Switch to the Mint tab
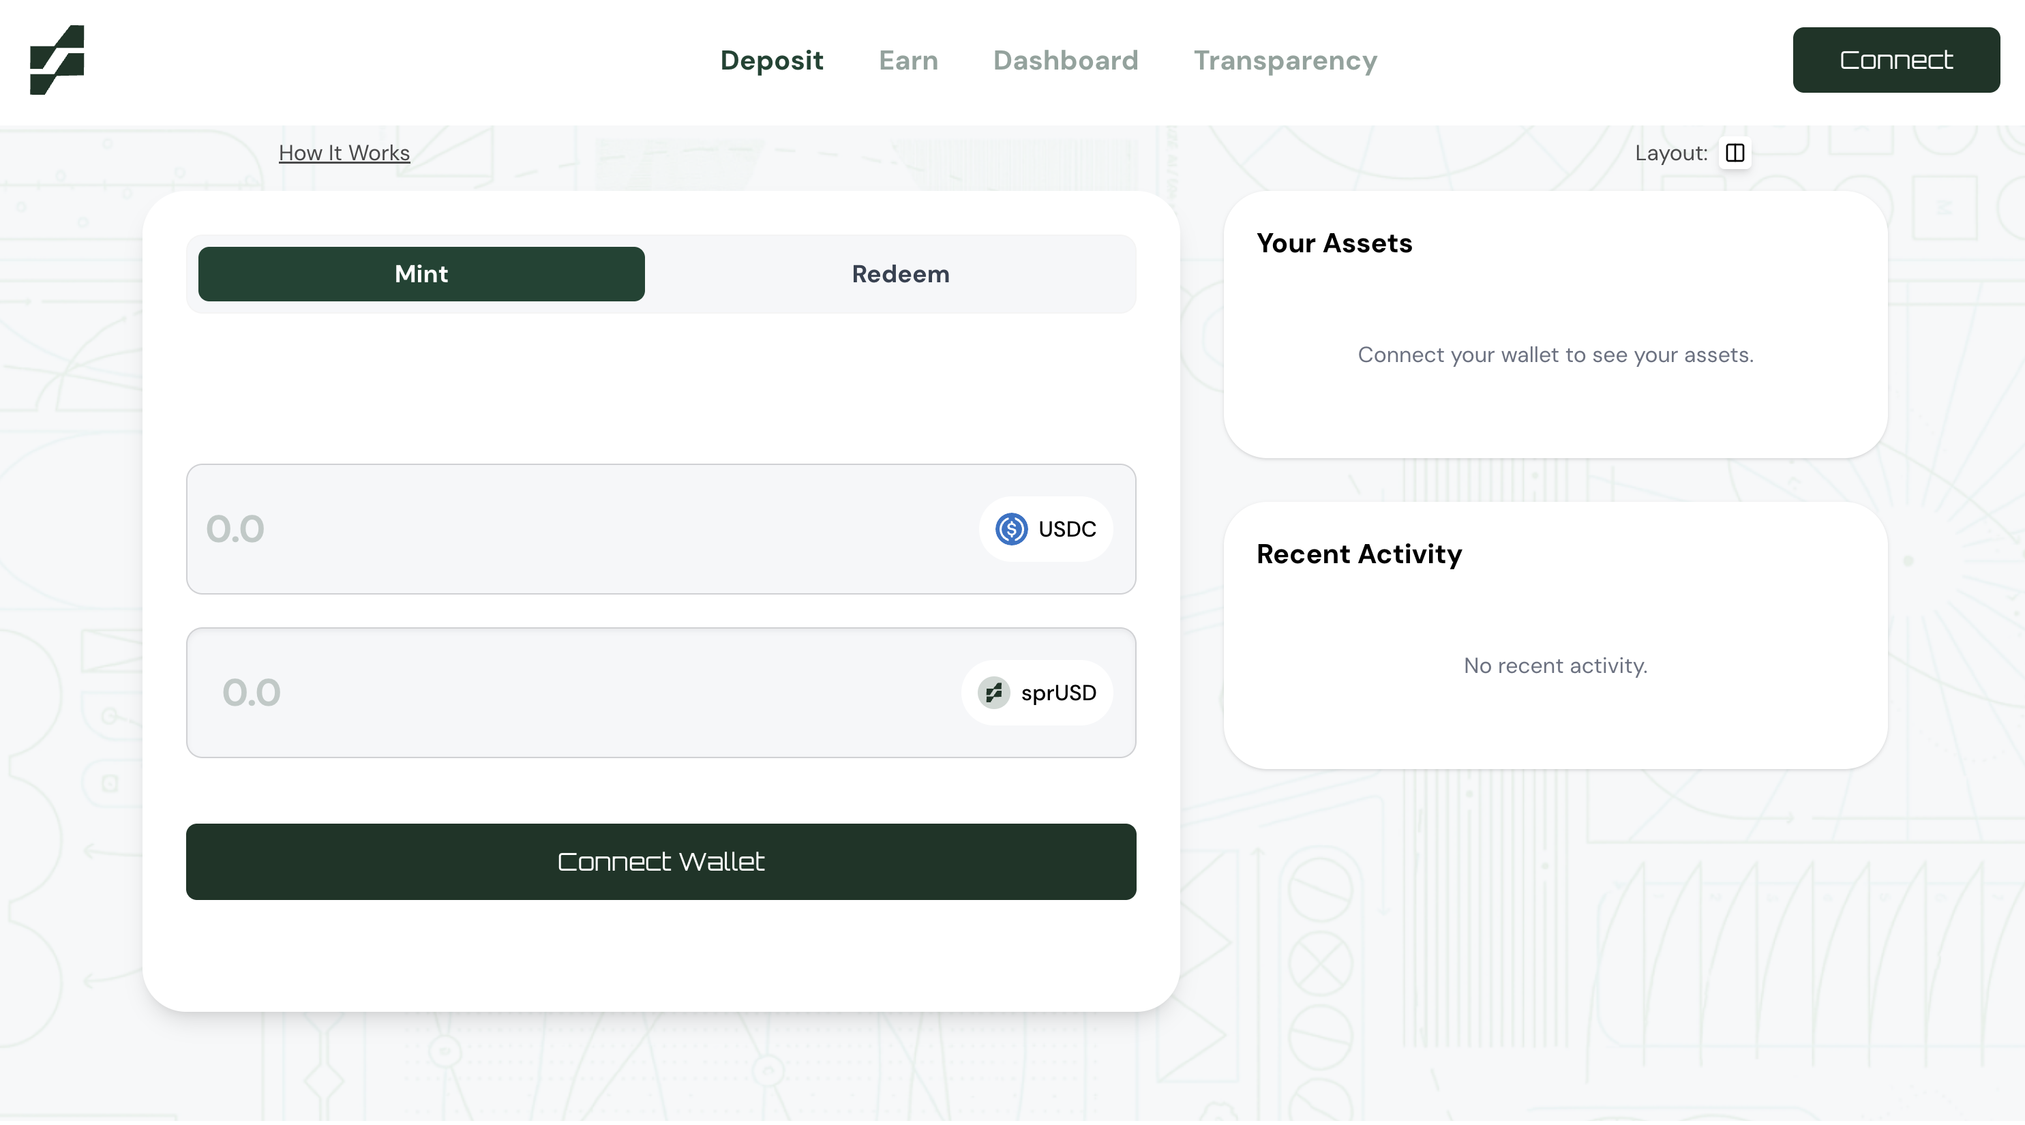The image size is (2025, 1125). (x=421, y=273)
